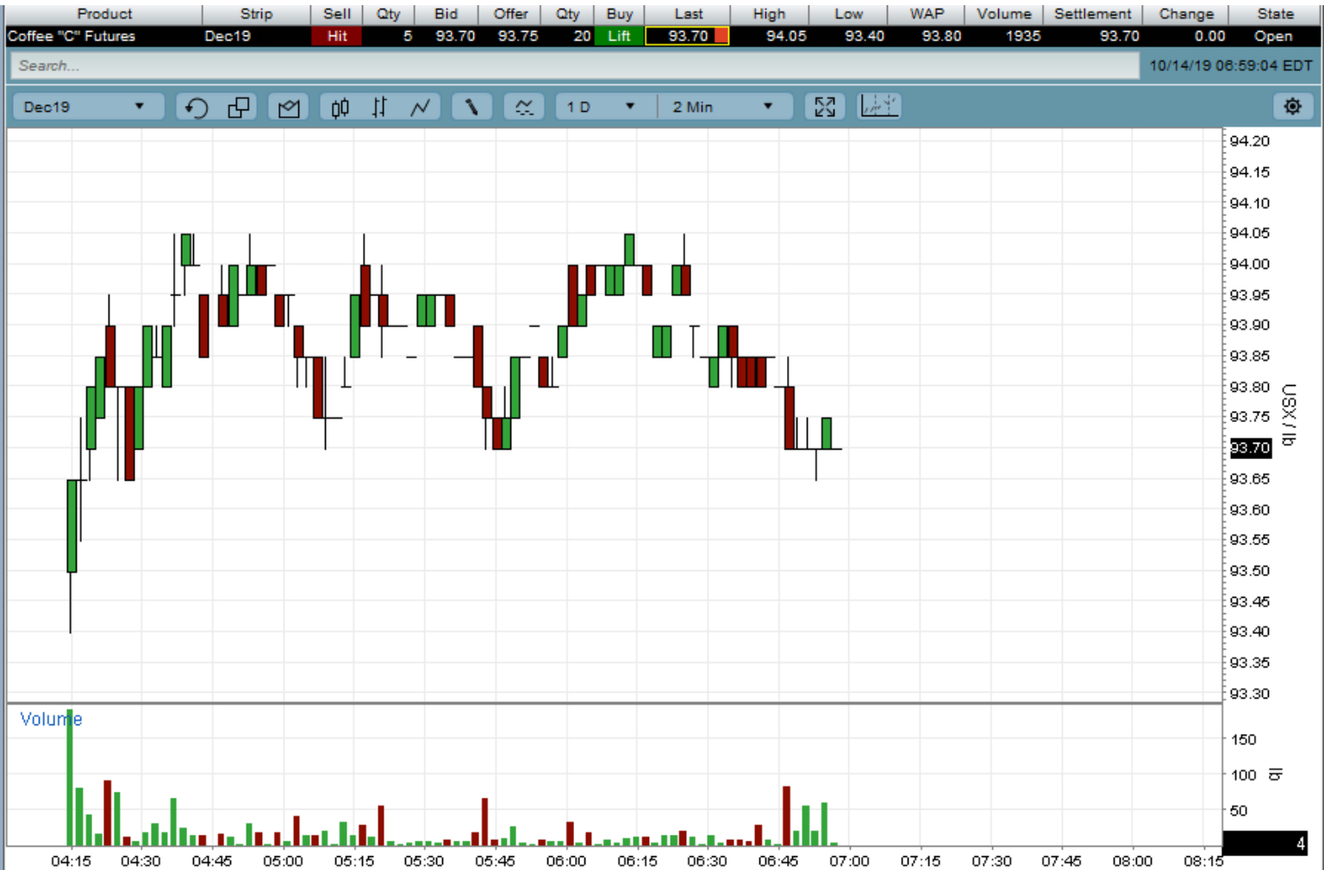Select the draw trend line tool
Image resolution: width=1324 pixels, height=870 pixels.
tap(472, 107)
